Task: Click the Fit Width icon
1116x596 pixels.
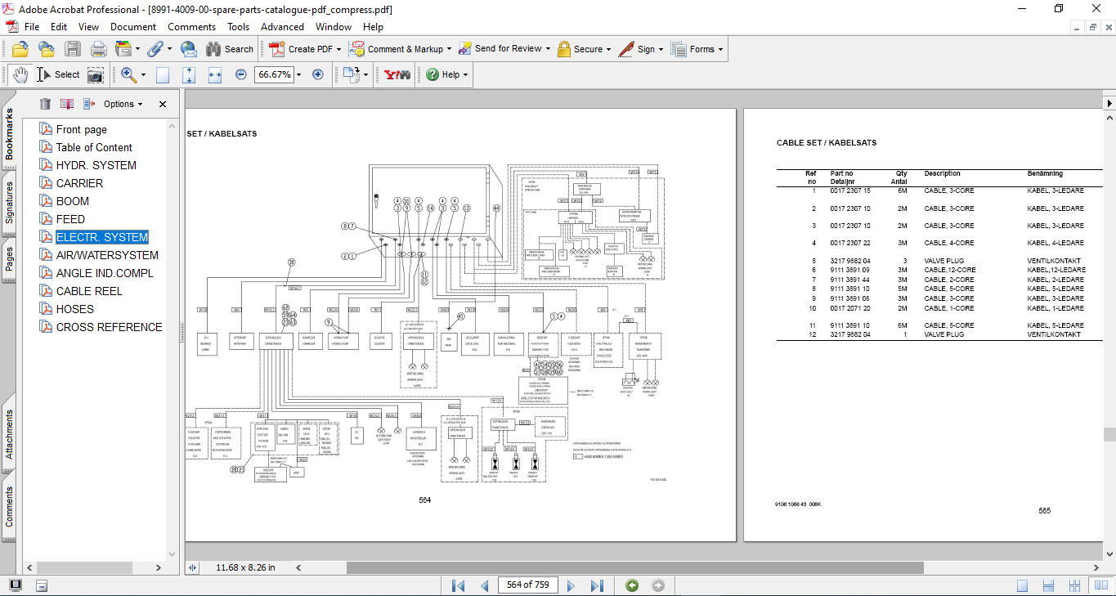Action: (215, 74)
